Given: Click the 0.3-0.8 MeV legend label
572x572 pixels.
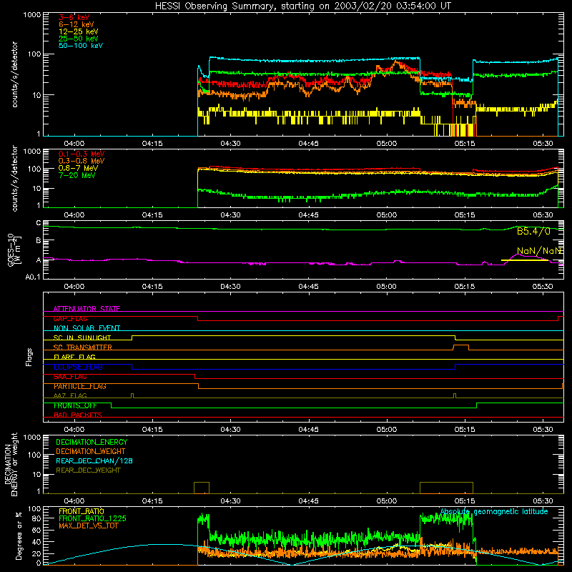Looking at the screenshot, I should tap(82, 161).
